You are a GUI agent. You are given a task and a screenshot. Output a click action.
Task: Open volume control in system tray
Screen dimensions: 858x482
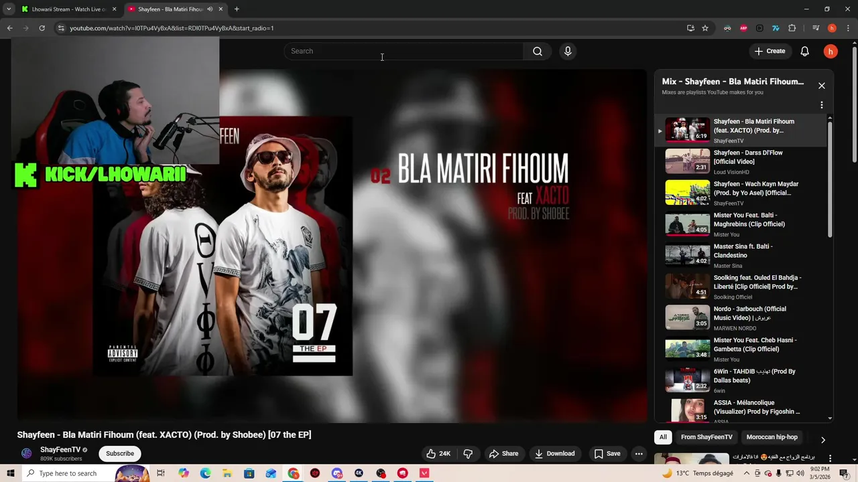[800, 473]
